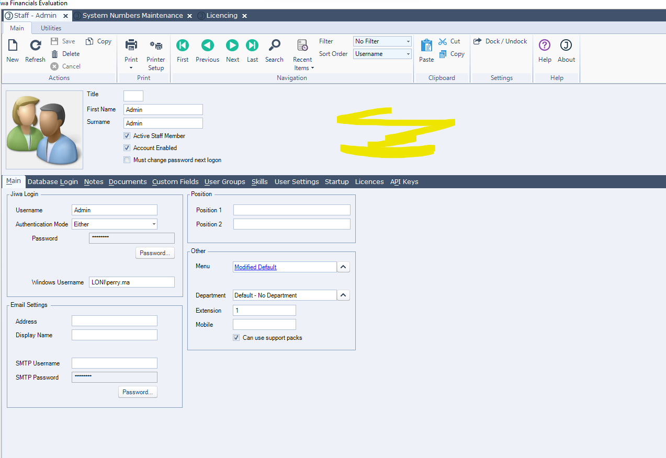Open the Print icon in ribbon

point(131,45)
